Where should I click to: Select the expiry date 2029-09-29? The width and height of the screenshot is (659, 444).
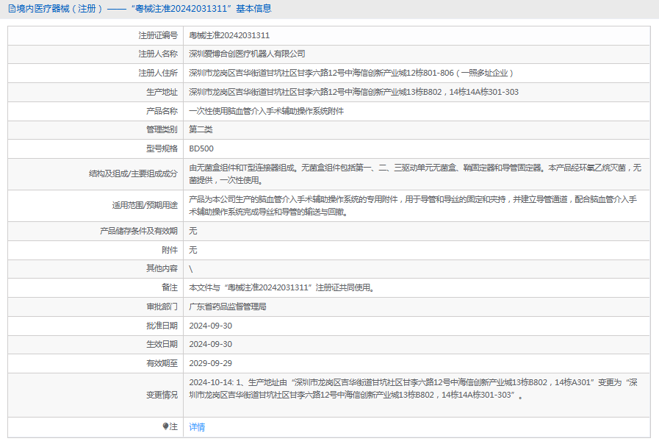211,363
